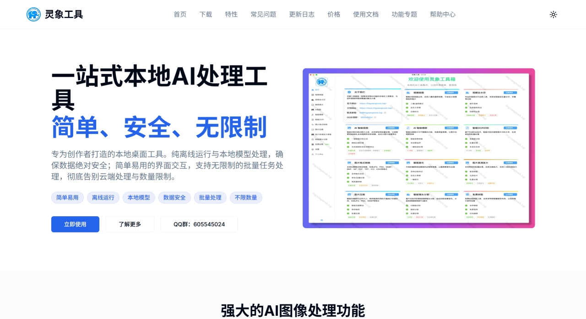Click the 灵象工具 elephant logo
This screenshot has width=586, height=319.
pyautogui.click(x=33, y=14)
